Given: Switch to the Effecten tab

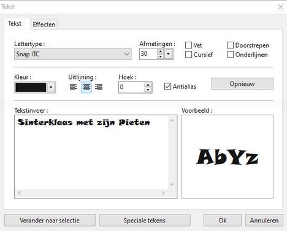Looking at the screenshot, I should click(x=44, y=25).
